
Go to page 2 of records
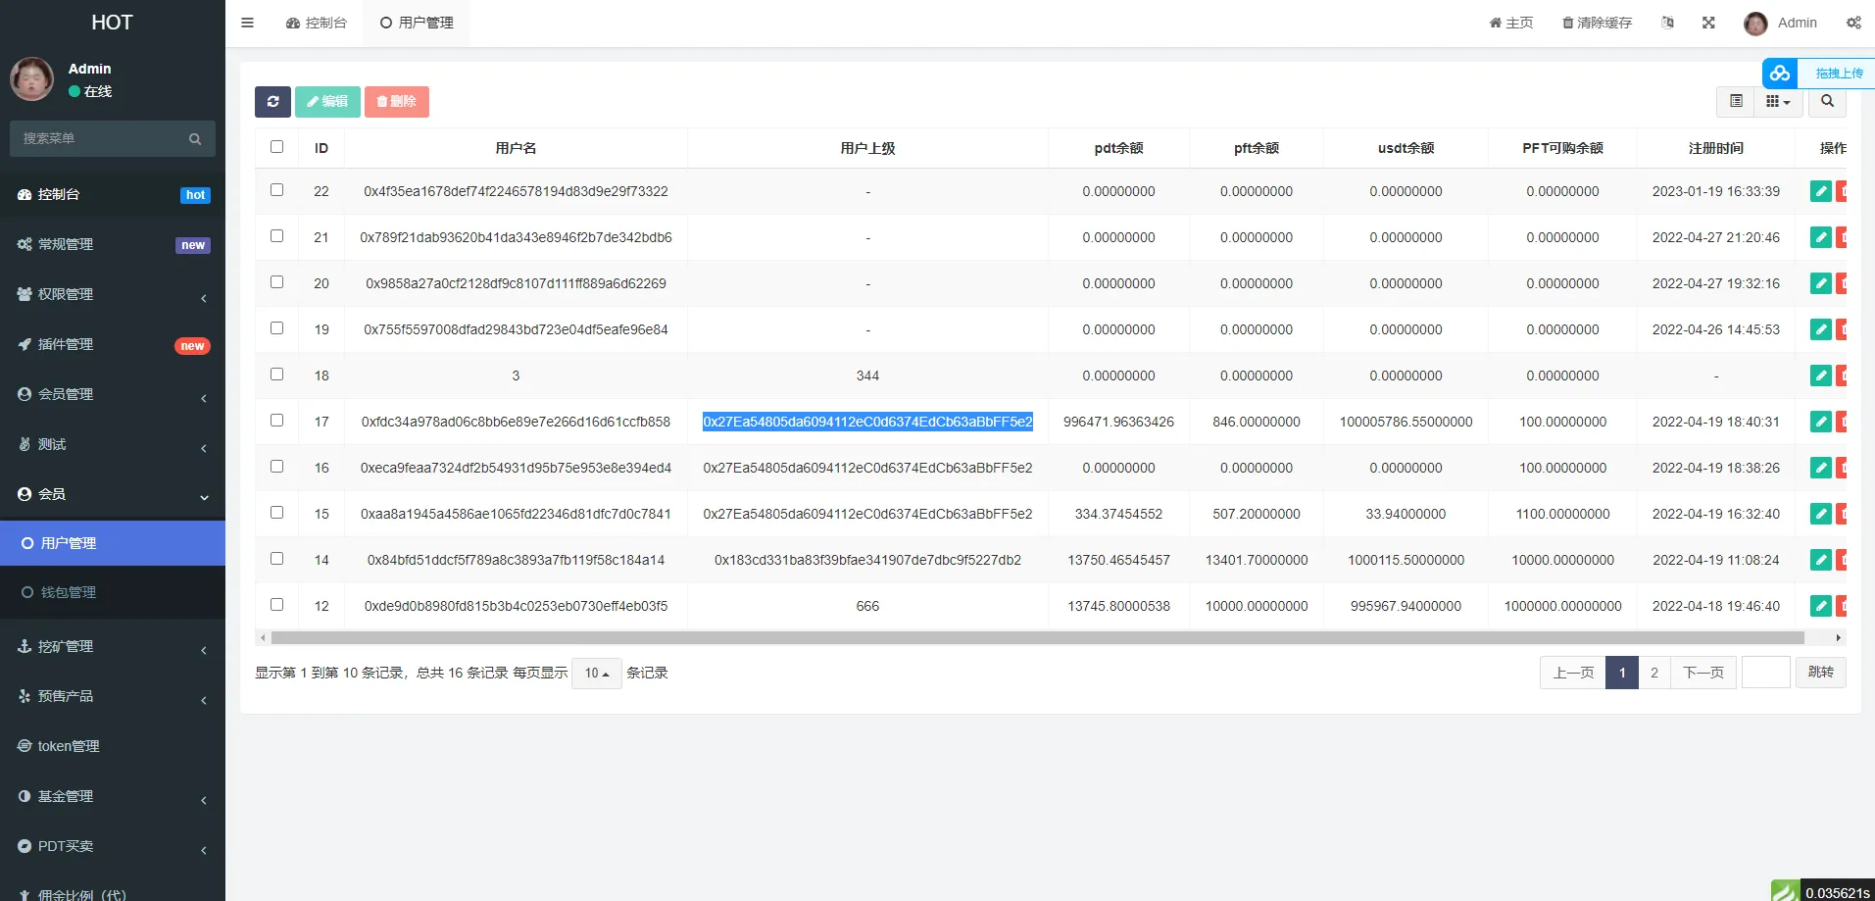pyautogui.click(x=1653, y=673)
